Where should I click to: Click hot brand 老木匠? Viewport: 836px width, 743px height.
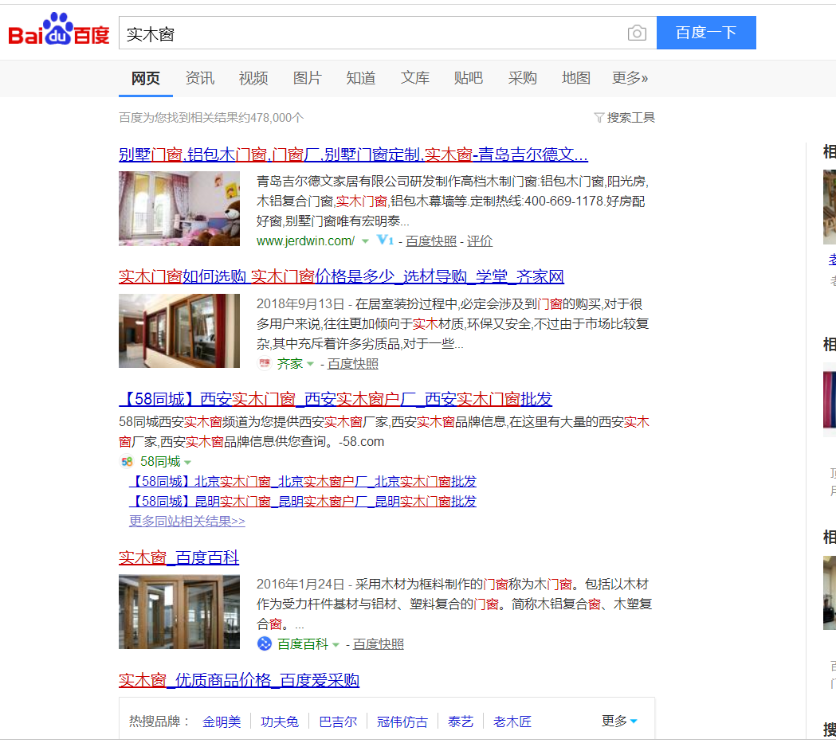[512, 721]
